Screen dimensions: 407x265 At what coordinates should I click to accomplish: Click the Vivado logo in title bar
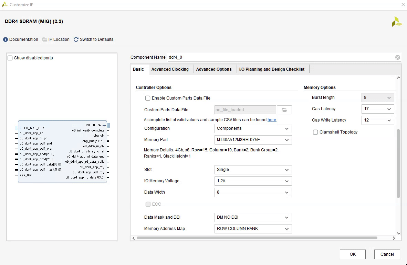pos(5,4)
